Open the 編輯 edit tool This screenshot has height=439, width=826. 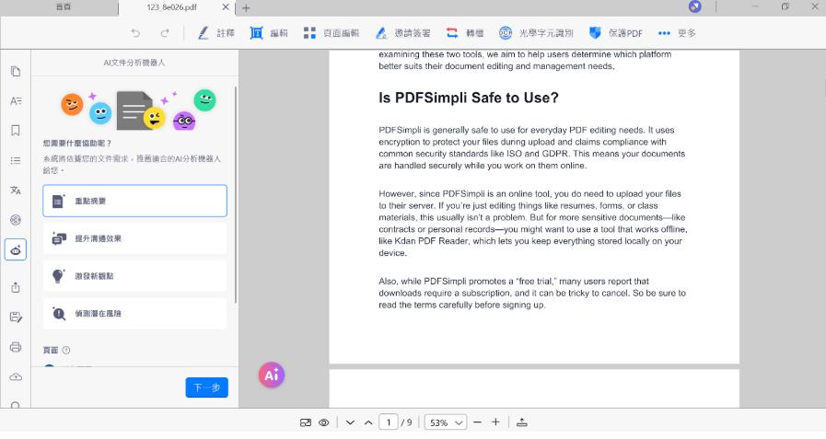coord(269,33)
